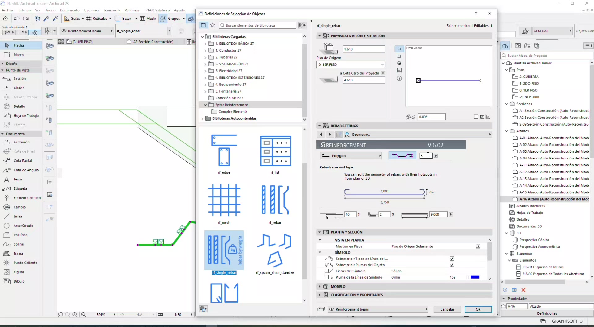
Task: Open the Edición menu
Action: [25, 10]
